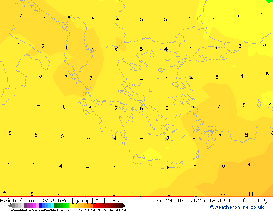Click the "9" temperature value on the map
This screenshot has height=211, width=273.
pyautogui.click(x=248, y=164)
